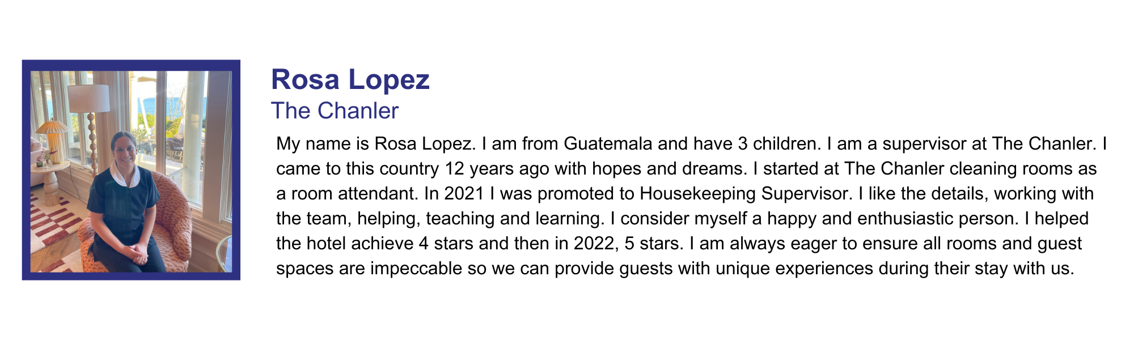Screen dimensions: 1134x340
Task: Click the words "unique experiences" in bio
Action: pos(794,269)
